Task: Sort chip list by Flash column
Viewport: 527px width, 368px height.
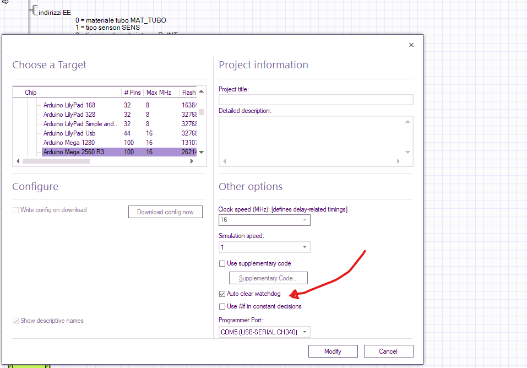Action: pos(188,93)
